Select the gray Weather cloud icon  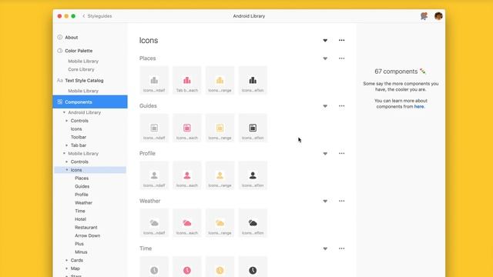coord(154,223)
